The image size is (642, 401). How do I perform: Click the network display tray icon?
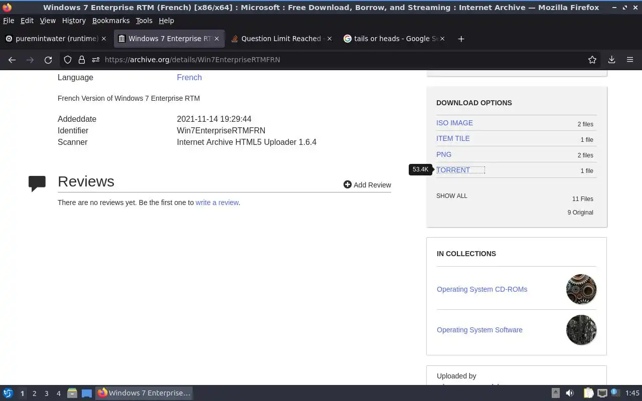click(602, 393)
